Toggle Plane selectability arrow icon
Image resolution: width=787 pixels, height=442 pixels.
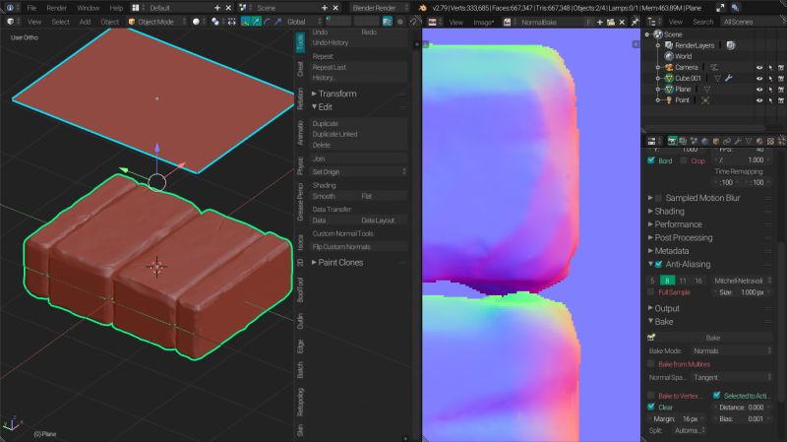pyautogui.click(x=770, y=90)
